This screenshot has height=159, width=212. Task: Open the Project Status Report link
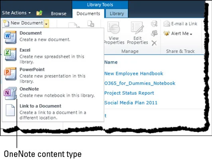tap(129, 93)
